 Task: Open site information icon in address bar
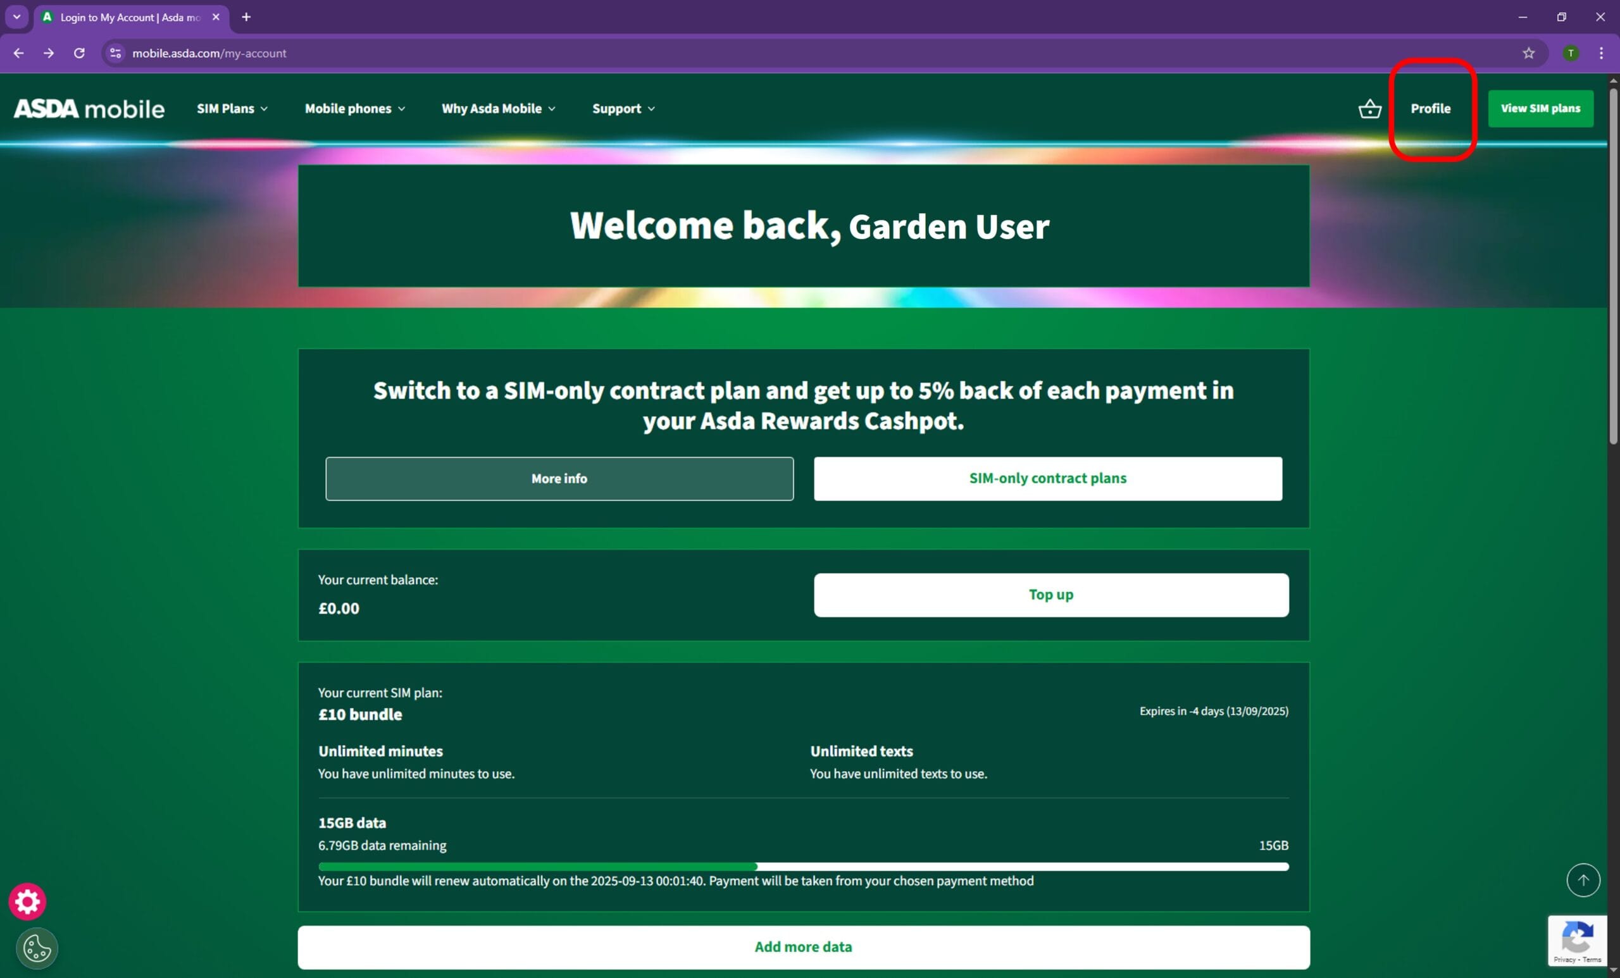point(116,53)
